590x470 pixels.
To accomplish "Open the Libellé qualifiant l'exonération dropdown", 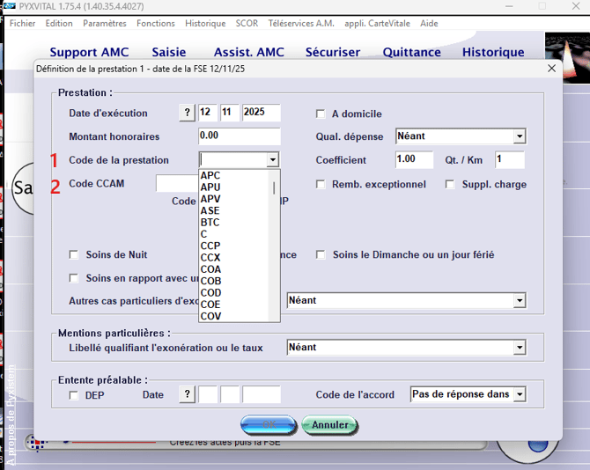I will (x=520, y=348).
